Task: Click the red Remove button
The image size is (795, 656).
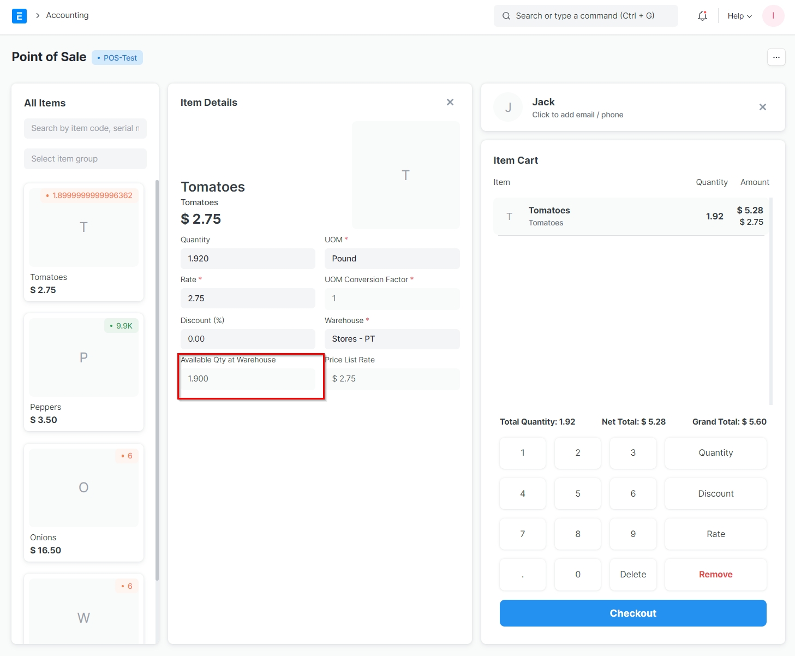Action: tap(715, 574)
